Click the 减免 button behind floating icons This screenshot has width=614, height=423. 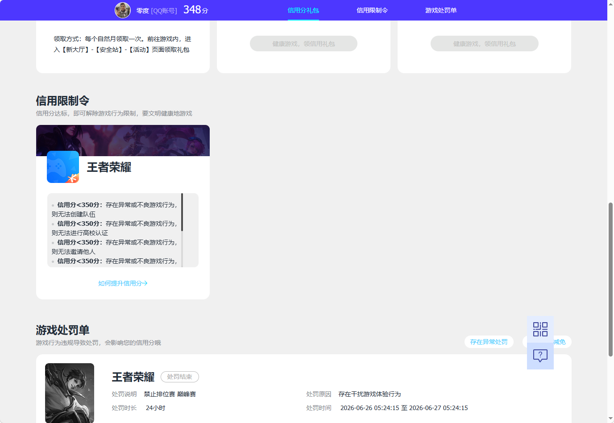tap(560, 342)
